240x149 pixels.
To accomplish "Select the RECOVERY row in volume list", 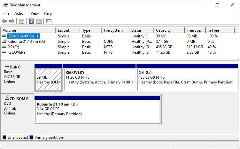I will tap(16, 52).
